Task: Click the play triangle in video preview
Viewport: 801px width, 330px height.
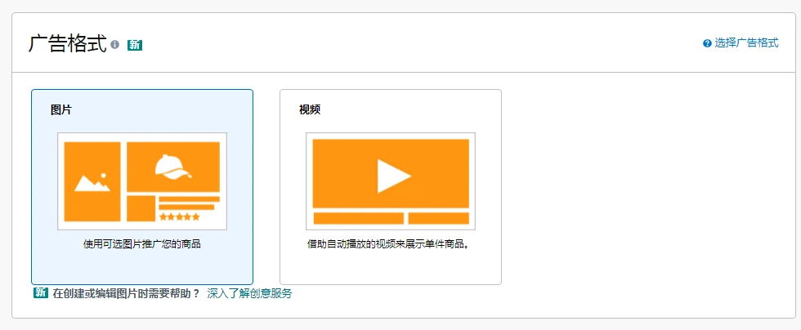Action: (x=391, y=174)
